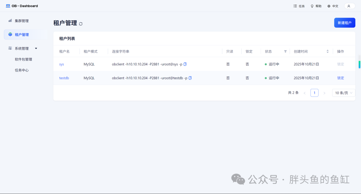The height and width of the screenshot is (194, 361).
Task: Click the 共 2 条 total count
Action: click(x=293, y=92)
